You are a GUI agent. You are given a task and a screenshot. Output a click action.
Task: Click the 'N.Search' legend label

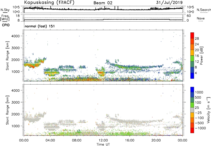click(204, 10)
